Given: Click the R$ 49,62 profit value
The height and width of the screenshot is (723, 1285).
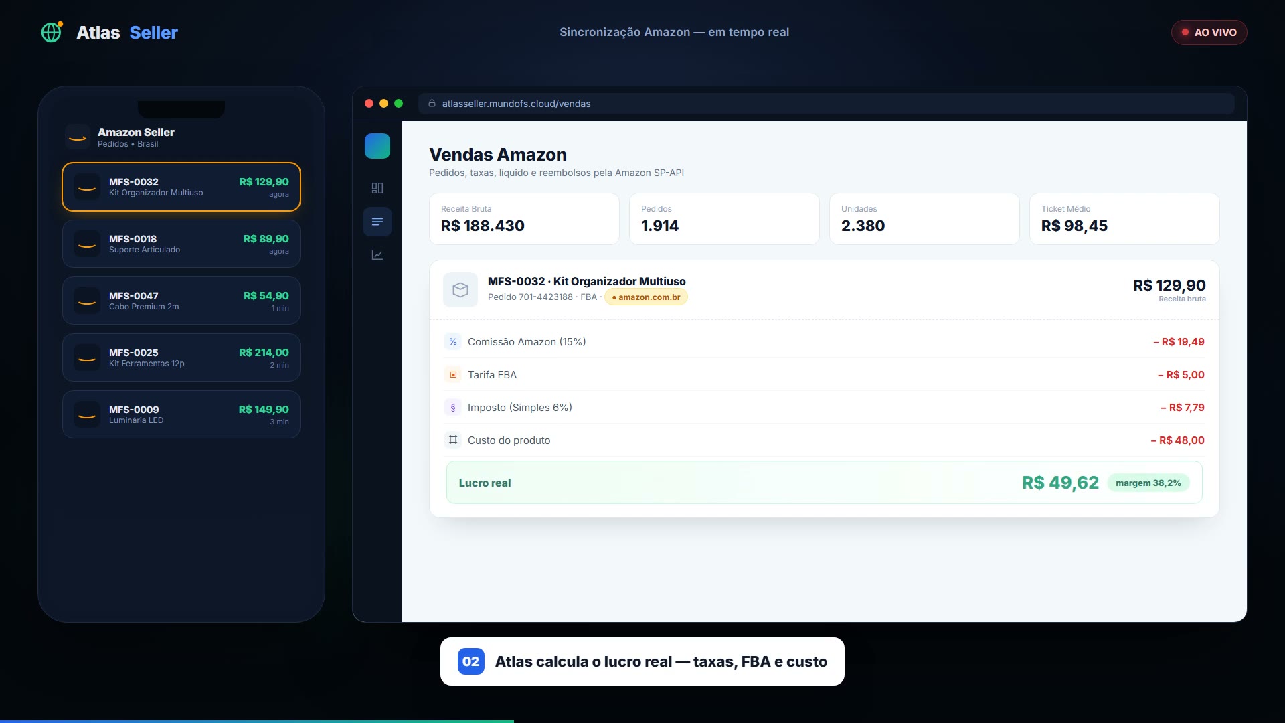Looking at the screenshot, I should pos(1060,483).
